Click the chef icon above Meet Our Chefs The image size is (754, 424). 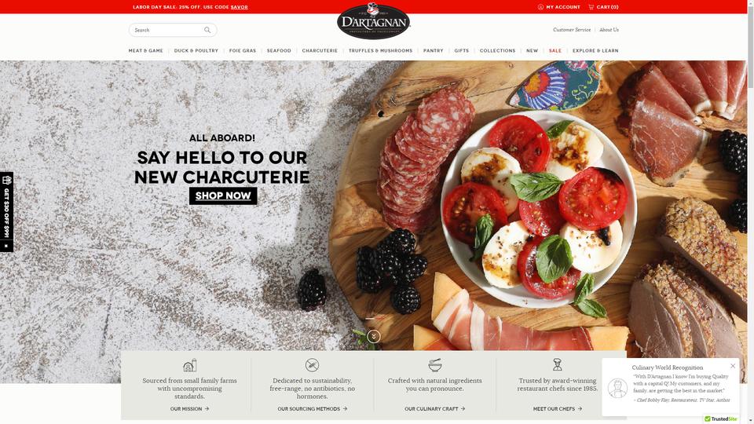(558, 364)
